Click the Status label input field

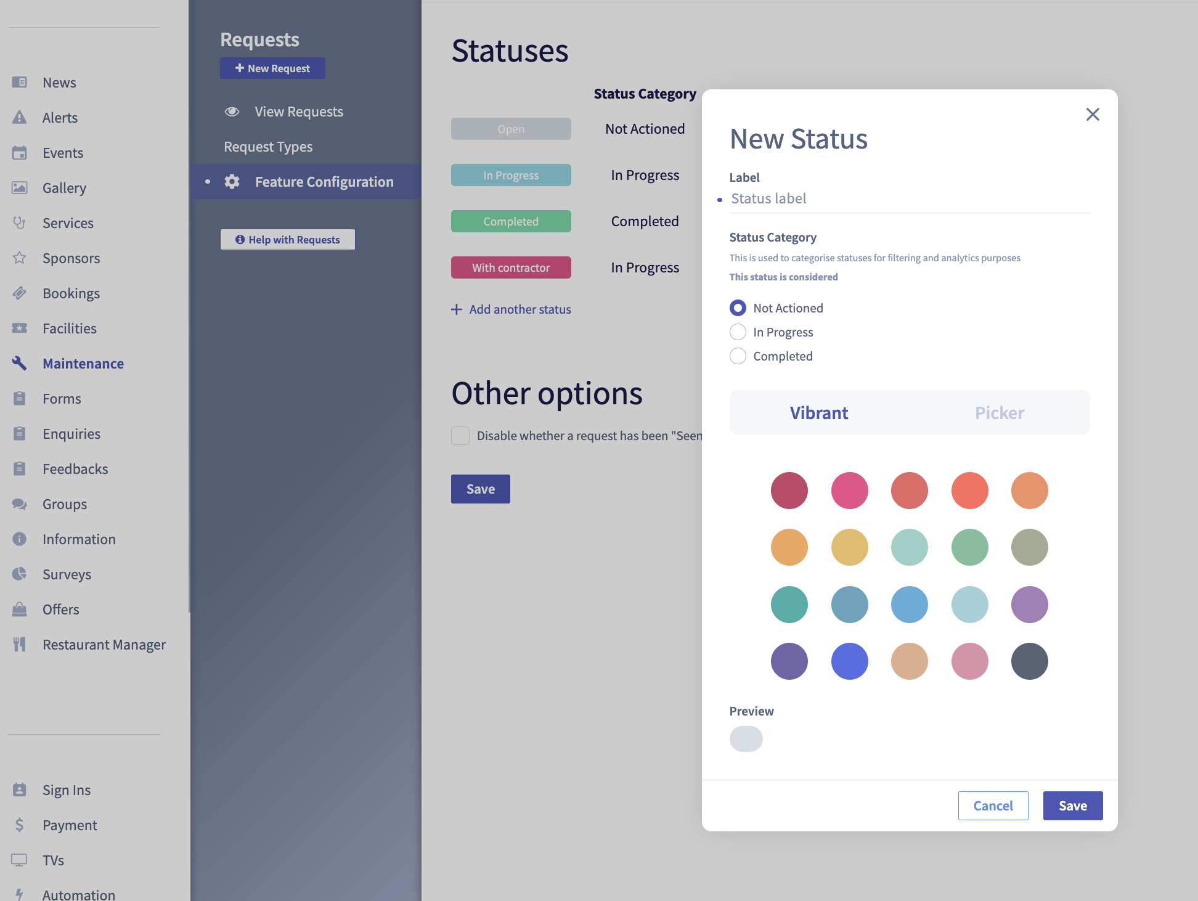coord(909,199)
